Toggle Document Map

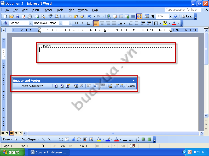click(x=147, y=16)
